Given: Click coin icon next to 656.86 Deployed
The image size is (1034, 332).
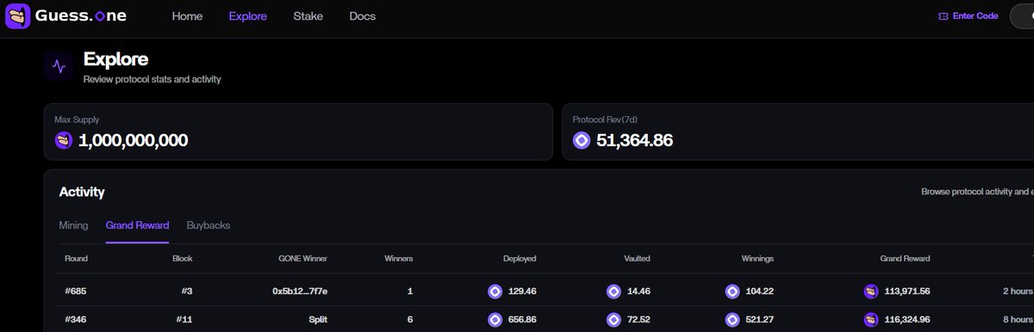Looking at the screenshot, I should tap(495, 320).
